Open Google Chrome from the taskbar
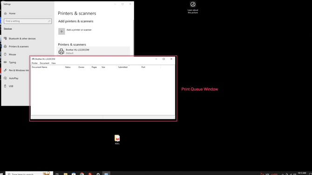The height and width of the screenshot is (175, 312). [x=82, y=174]
